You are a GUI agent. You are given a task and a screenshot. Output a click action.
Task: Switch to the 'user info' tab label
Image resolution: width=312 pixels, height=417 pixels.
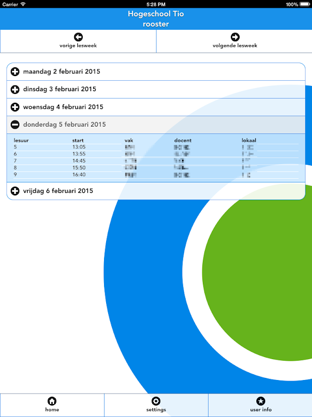click(x=261, y=410)
